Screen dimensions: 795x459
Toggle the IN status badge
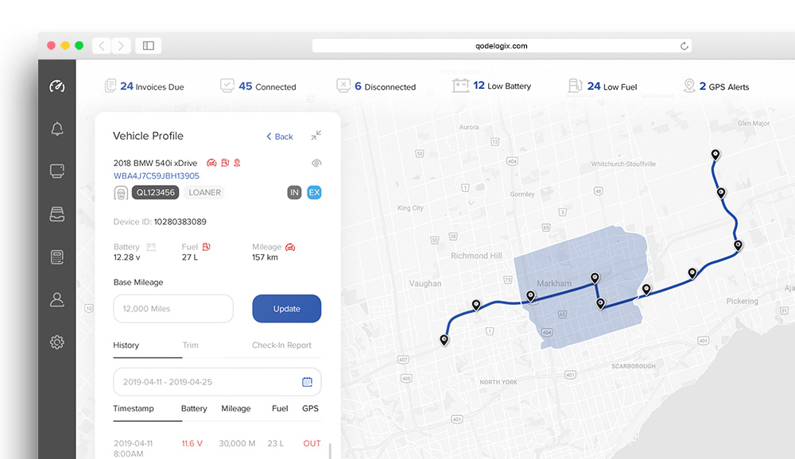[x=294, y=192]
